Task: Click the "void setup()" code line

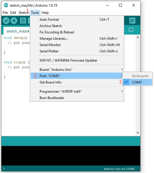Action: [15, 38]
